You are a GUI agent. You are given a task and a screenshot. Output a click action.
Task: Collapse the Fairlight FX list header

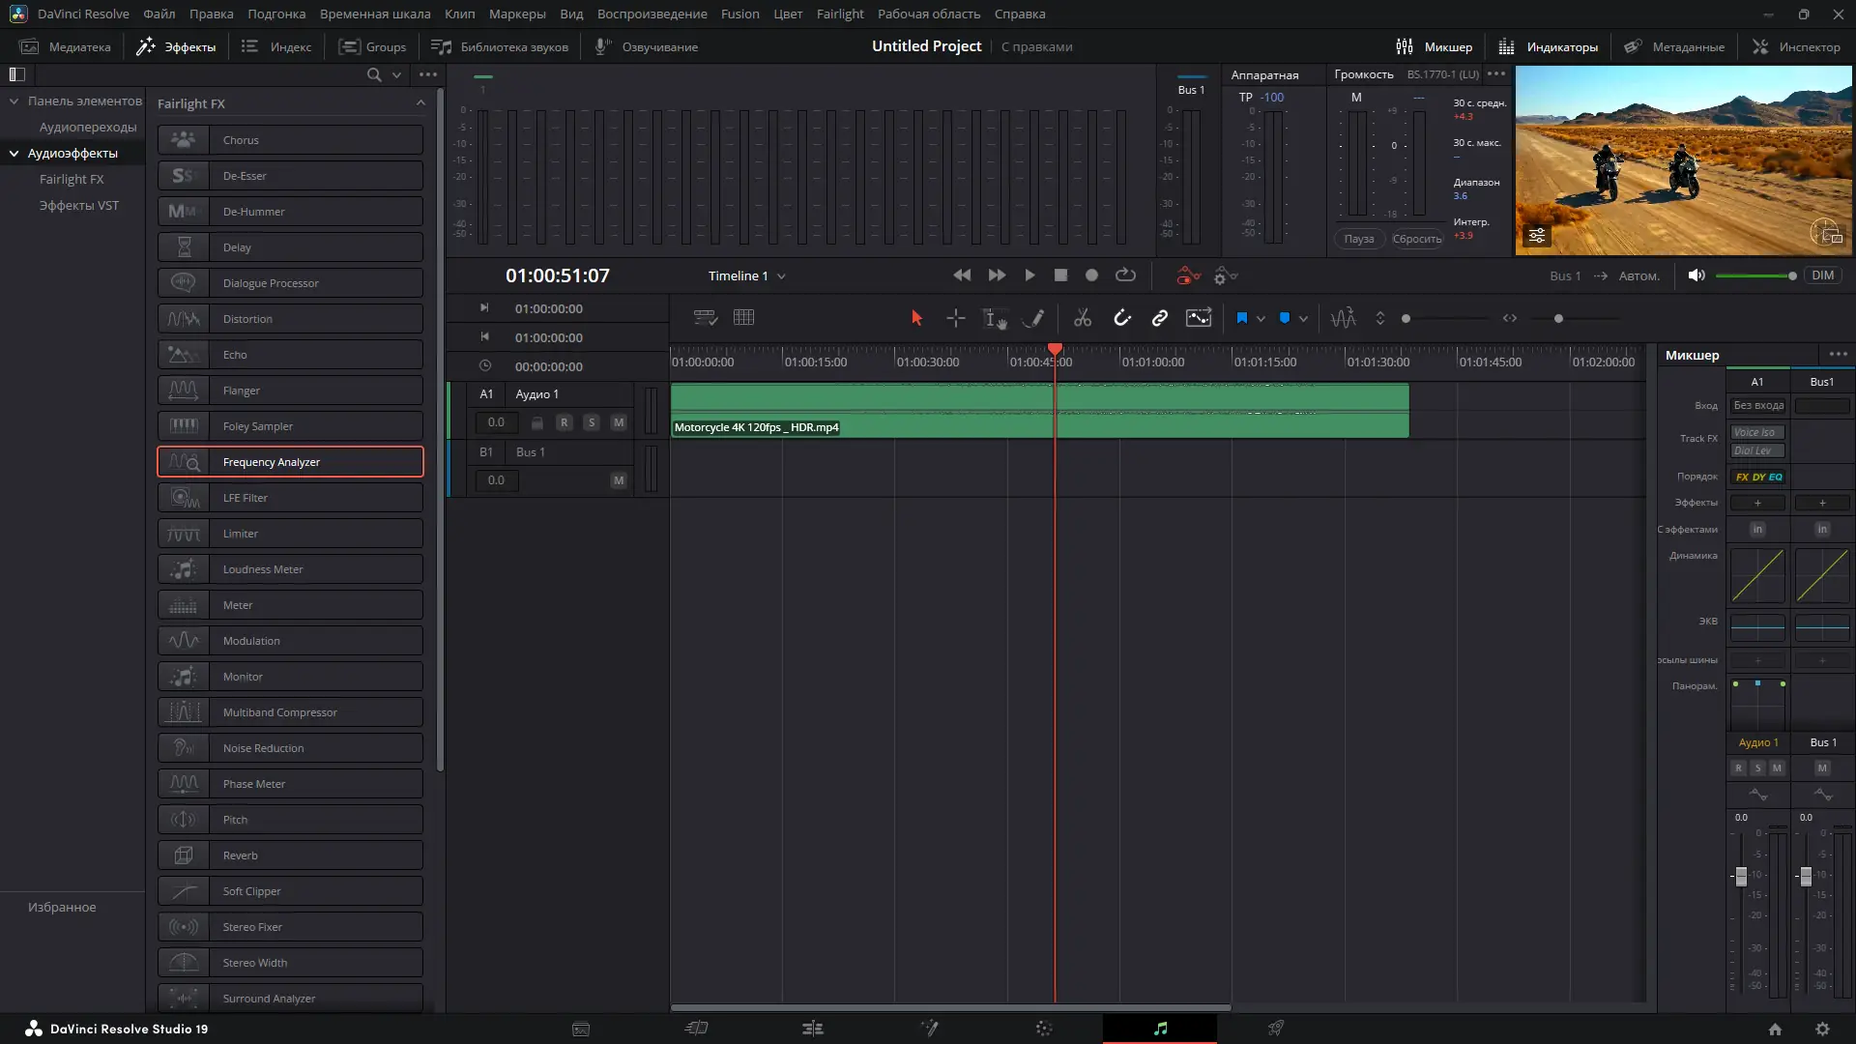(420, 102)
